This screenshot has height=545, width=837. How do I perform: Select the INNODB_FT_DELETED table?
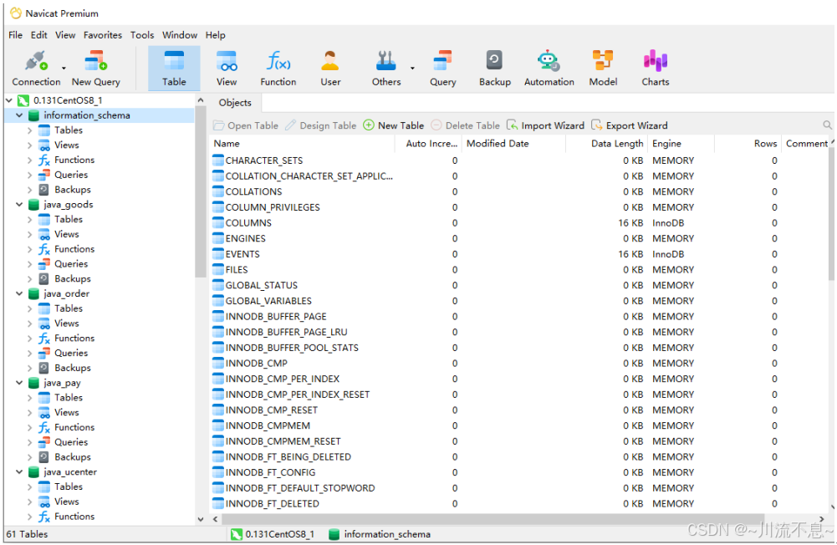pos(272,504)
